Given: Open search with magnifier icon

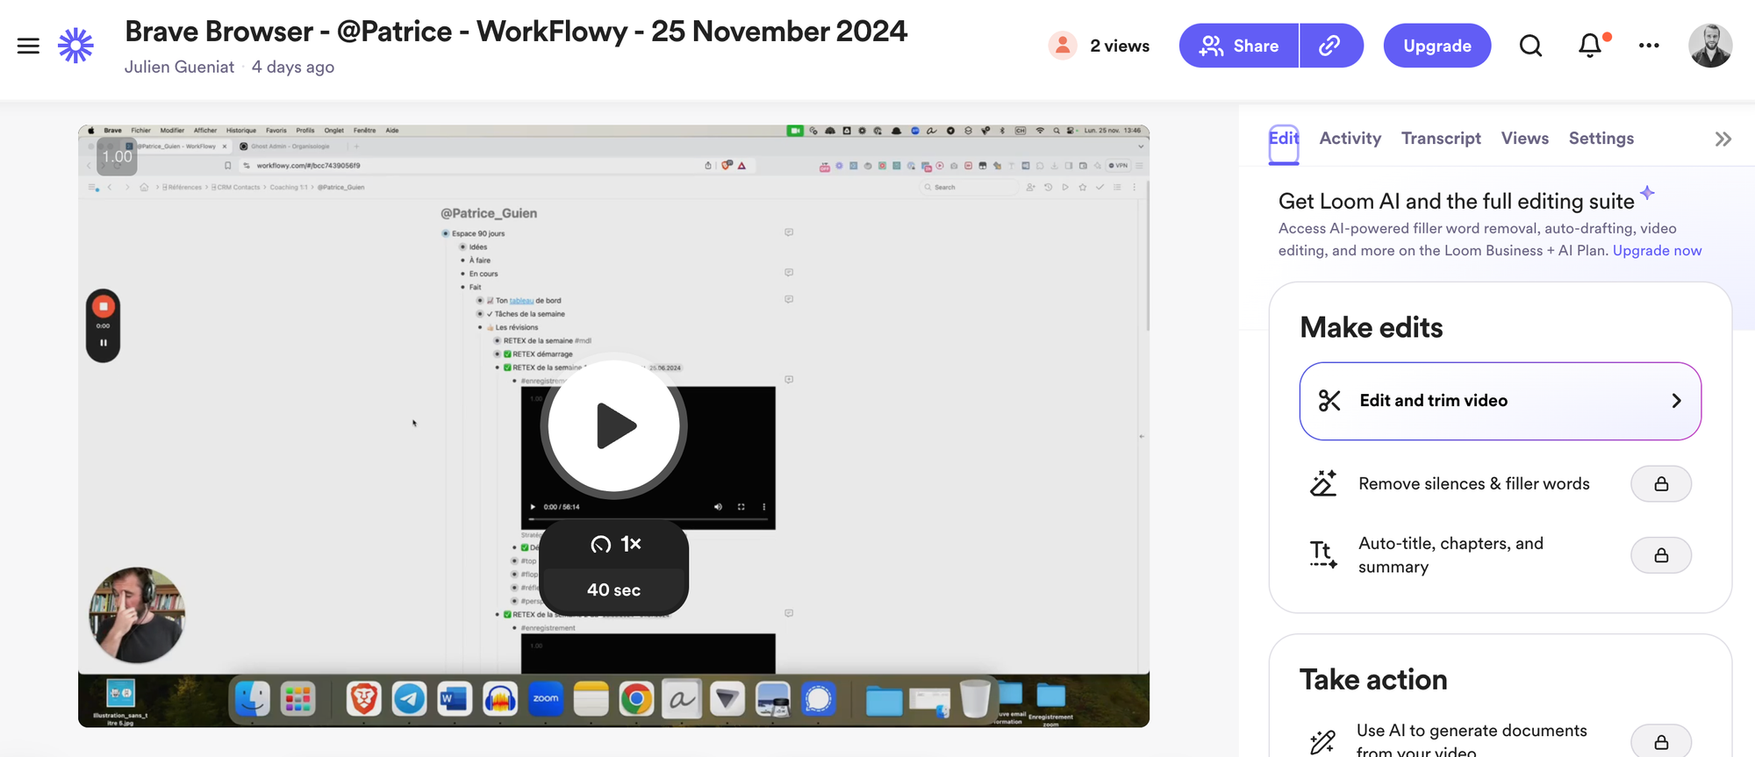Looking at the screenshot, I should tap(1530, 46).
